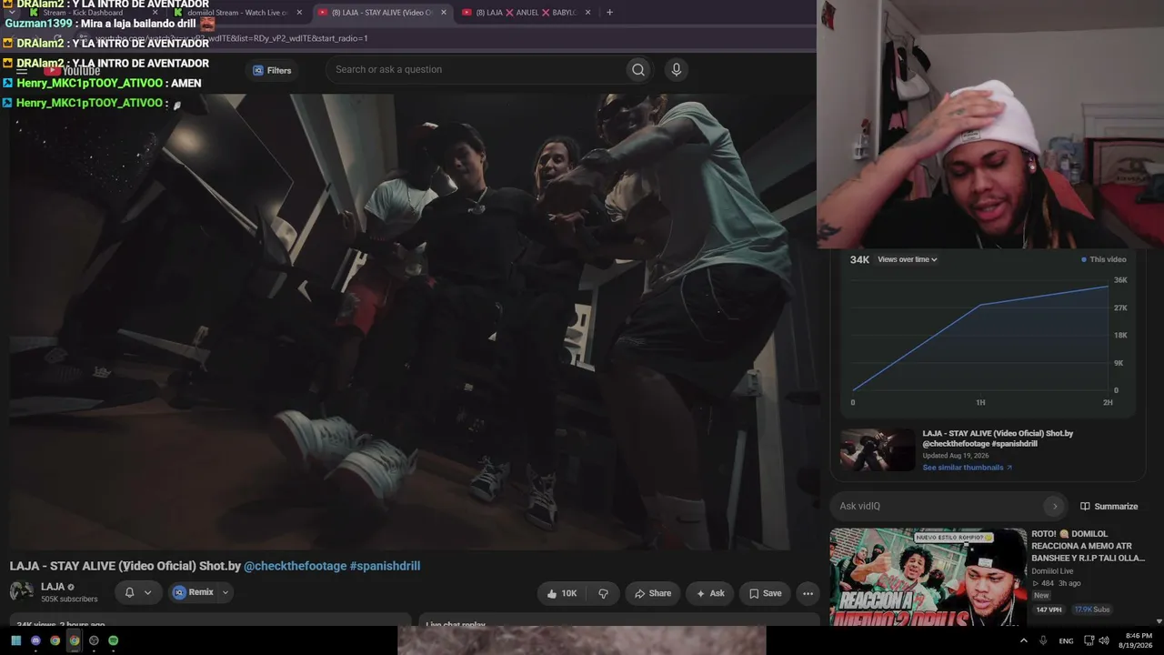
Task: Close the LAJA - STAY ALIVE tab
Action: 444,13
